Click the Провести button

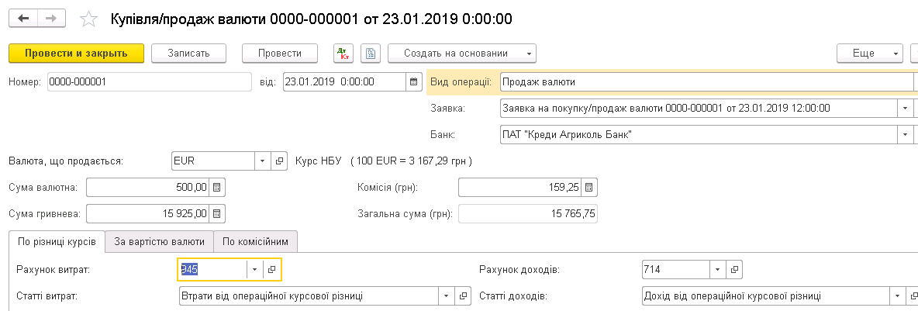(x=280, y=54)
